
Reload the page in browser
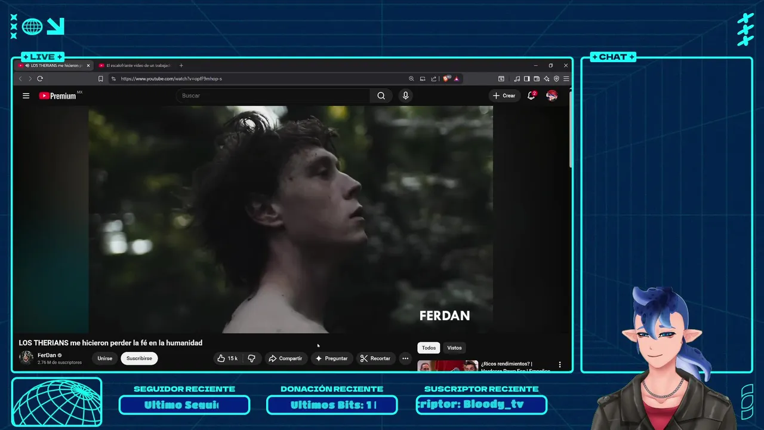[40, 78]
